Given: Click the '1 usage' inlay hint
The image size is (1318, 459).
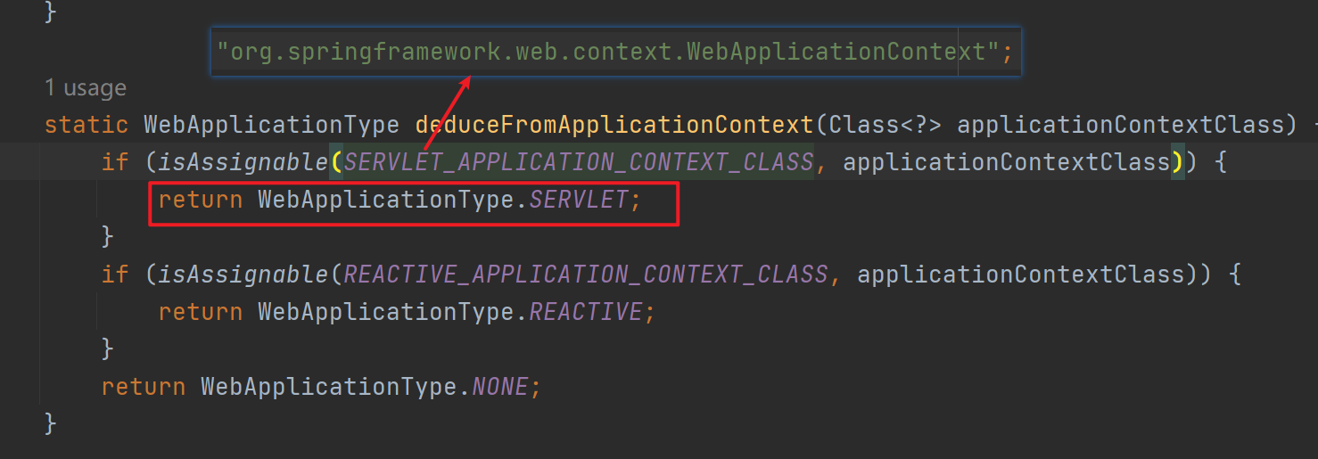Looking at the screenshot, I should 86,88.
